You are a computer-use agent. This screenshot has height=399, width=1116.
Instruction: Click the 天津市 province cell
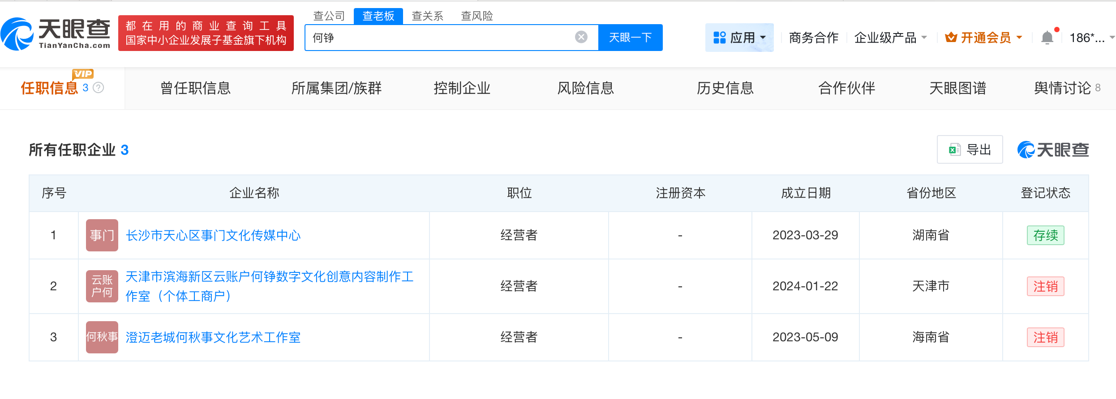931,286
